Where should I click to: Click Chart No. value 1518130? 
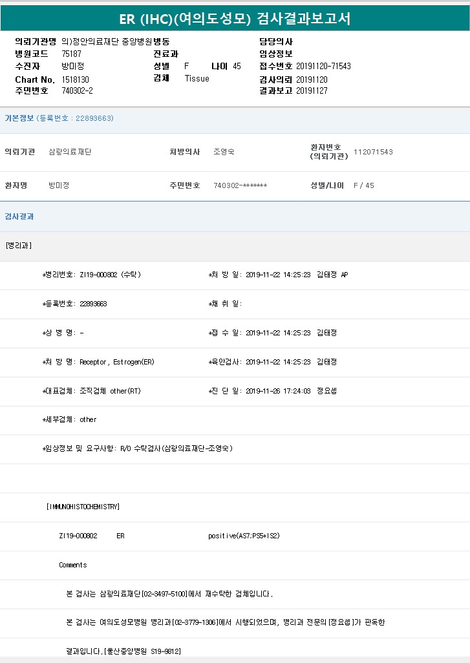tap(75, 79)
